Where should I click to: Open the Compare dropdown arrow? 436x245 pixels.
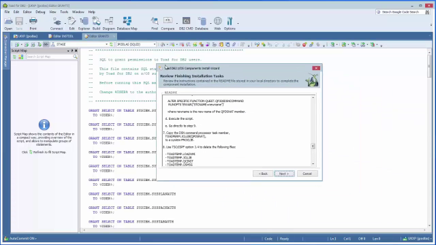tap(177, 23)
